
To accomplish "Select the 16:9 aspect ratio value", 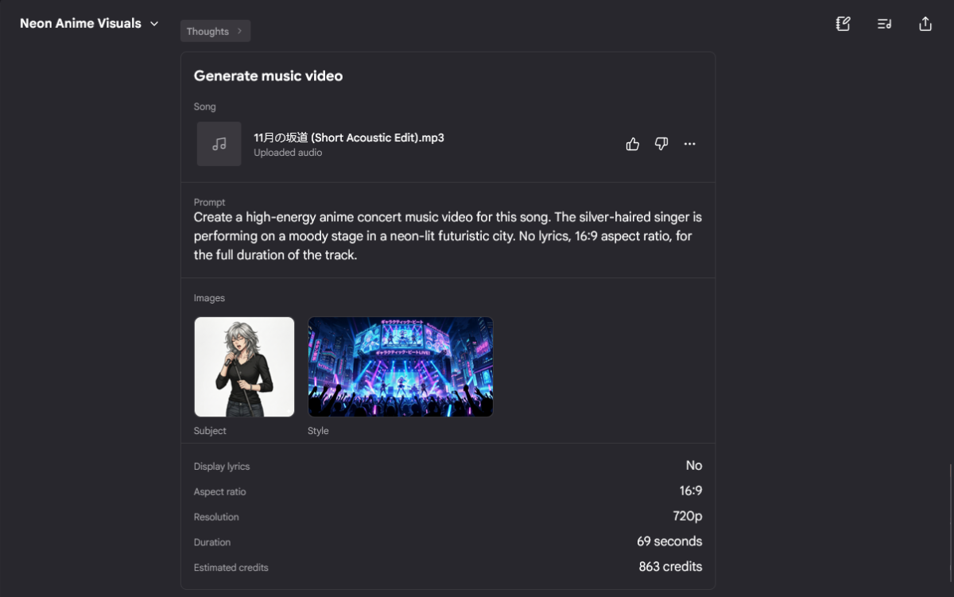I will click(x=691, y=491).
